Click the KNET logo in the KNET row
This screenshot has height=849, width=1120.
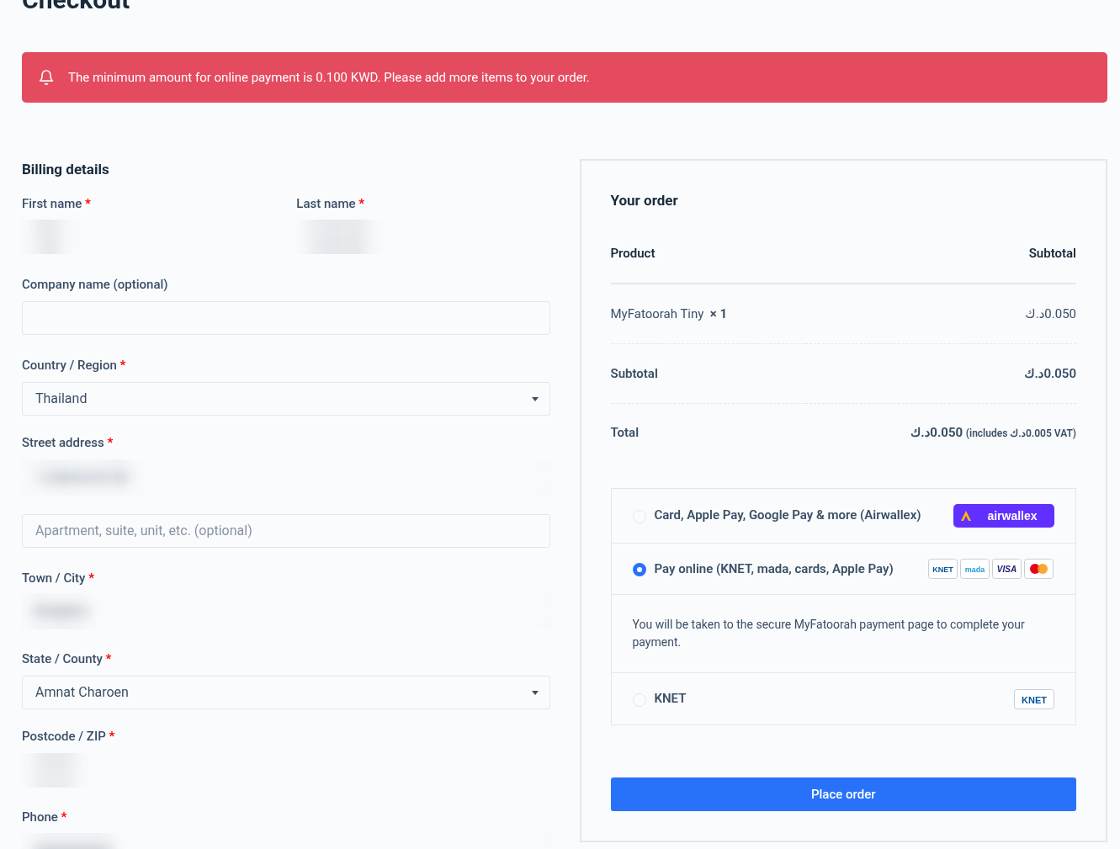point(1033,700)
